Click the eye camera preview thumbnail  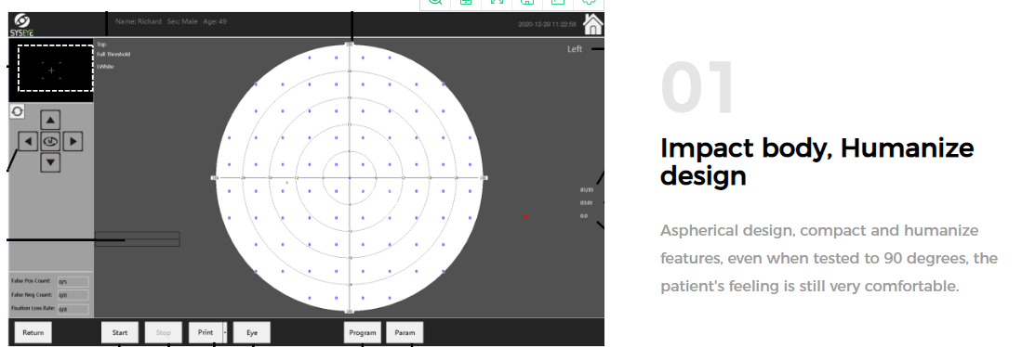point(51,70)
